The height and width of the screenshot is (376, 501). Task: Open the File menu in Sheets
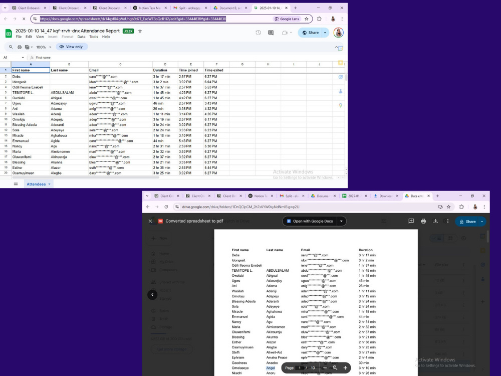coord(19,37)
